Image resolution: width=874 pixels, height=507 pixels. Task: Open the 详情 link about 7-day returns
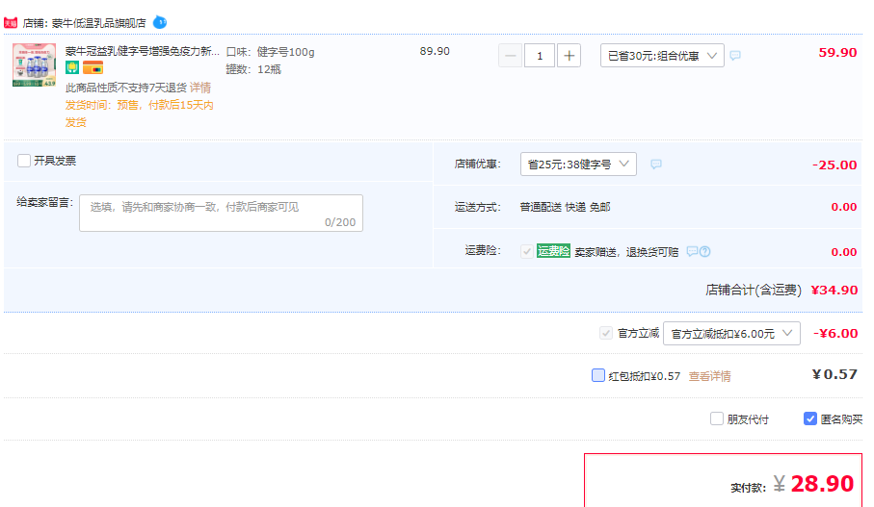(200, 88)
